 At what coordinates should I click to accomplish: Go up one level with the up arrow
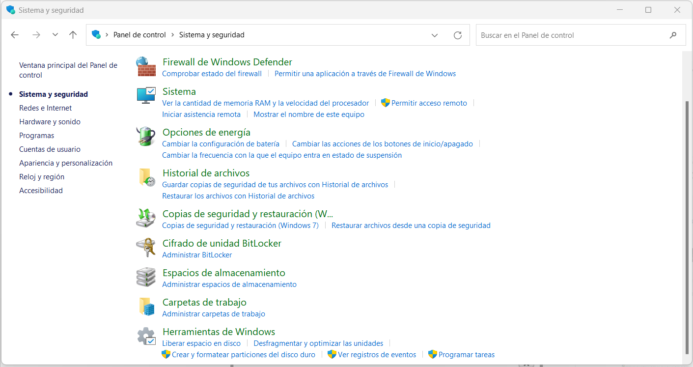pyautogui.click(x=73, y=35)
